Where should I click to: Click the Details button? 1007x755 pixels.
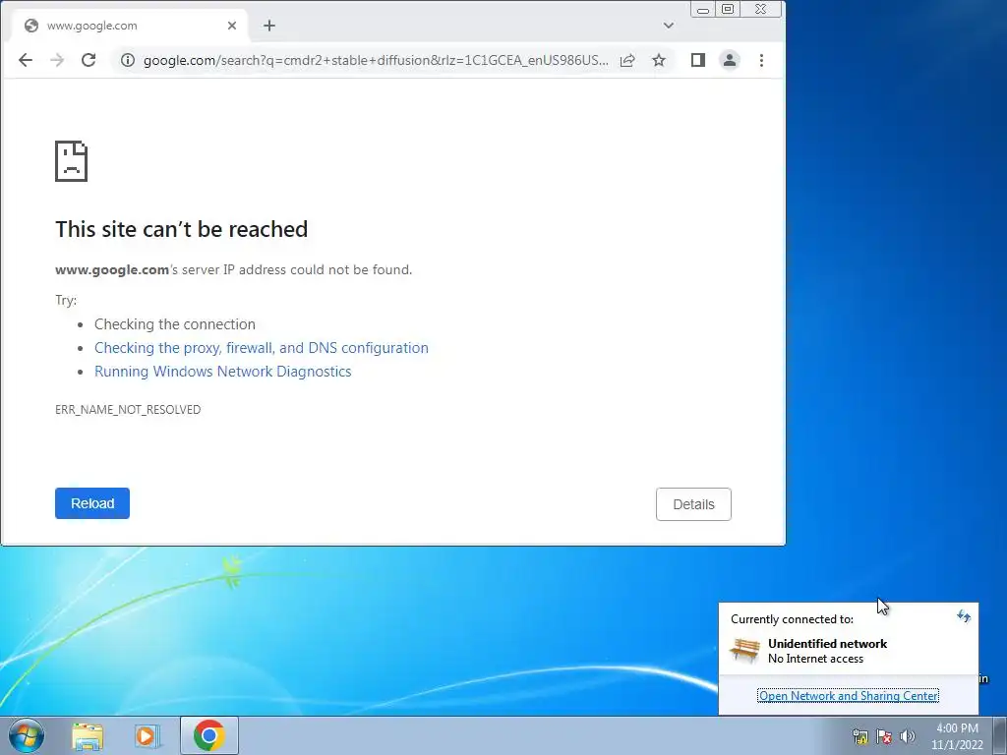click(x=693, y=504)
